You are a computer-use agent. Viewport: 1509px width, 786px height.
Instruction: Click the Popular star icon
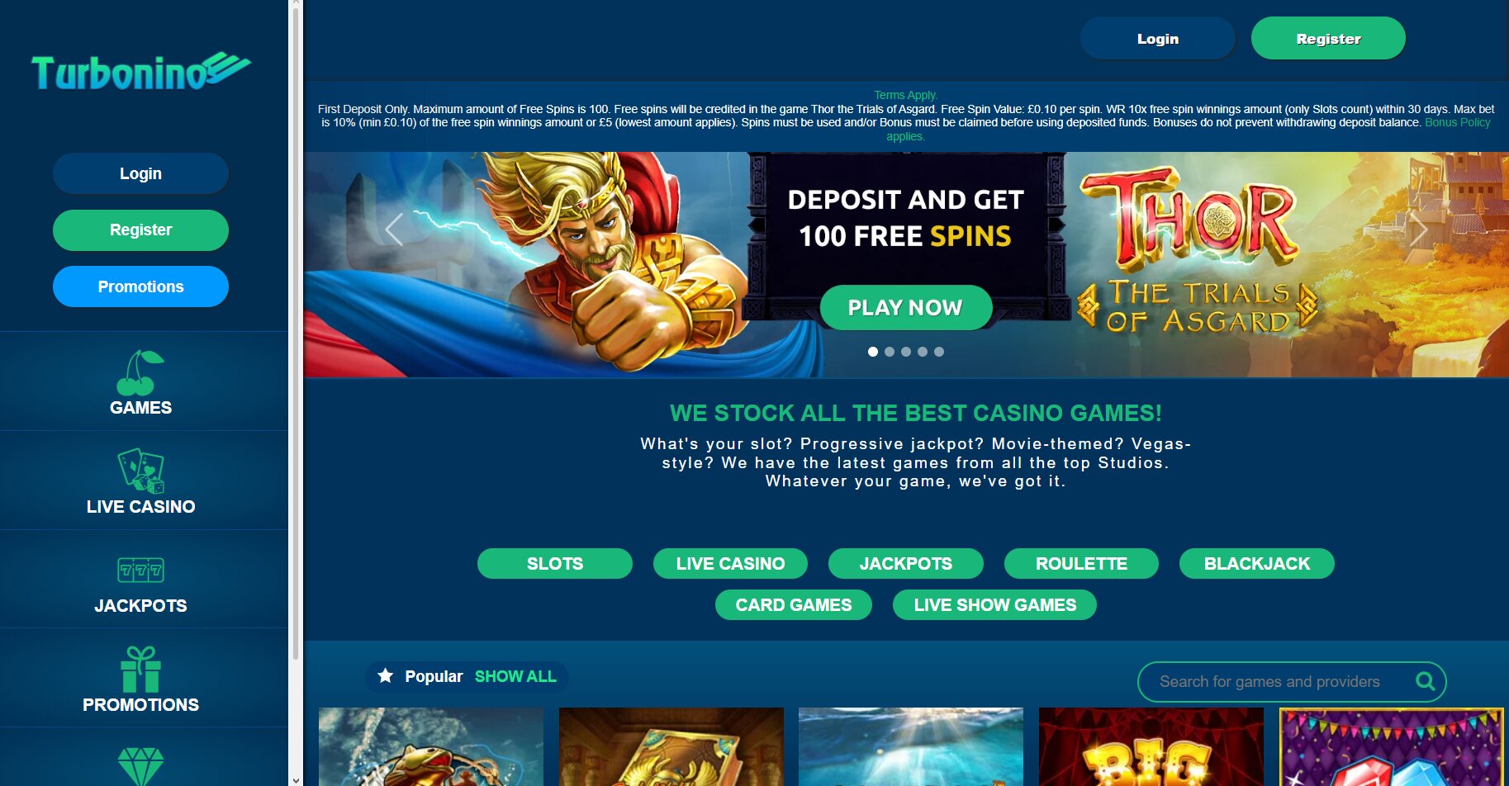tap(385, 676)
